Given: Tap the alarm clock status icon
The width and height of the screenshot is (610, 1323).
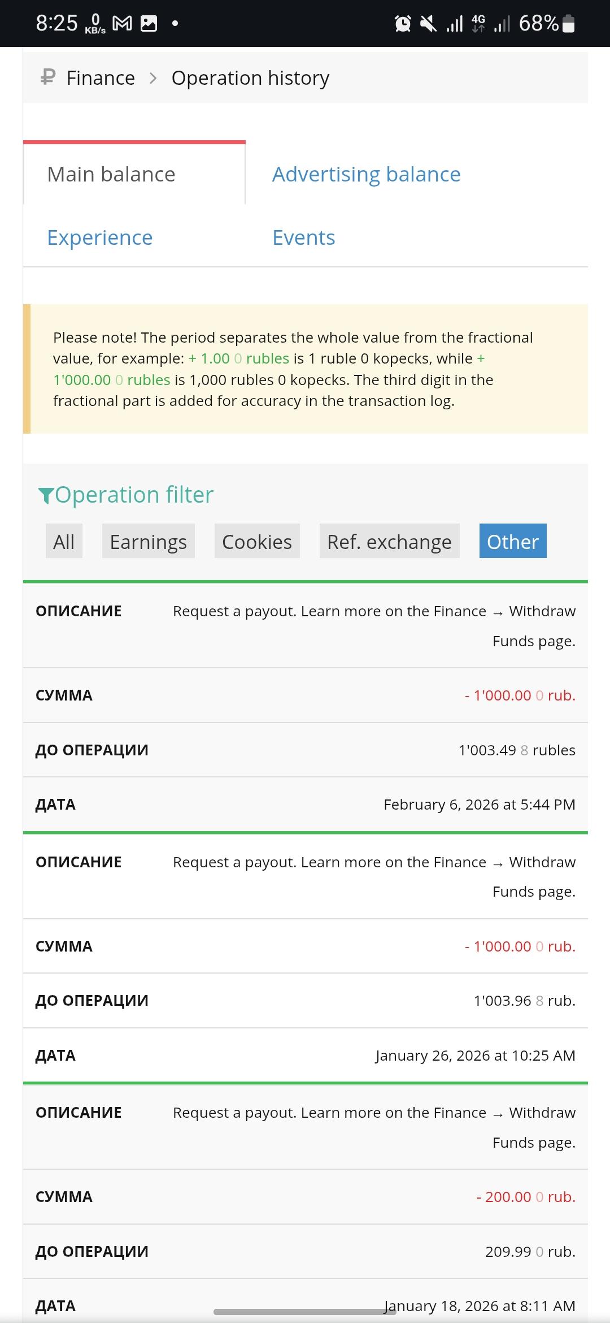Looking at the screenshot, I should tap(403, 24).
